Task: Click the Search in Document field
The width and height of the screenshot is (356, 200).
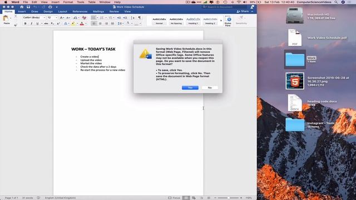Action: click(225, 7)
